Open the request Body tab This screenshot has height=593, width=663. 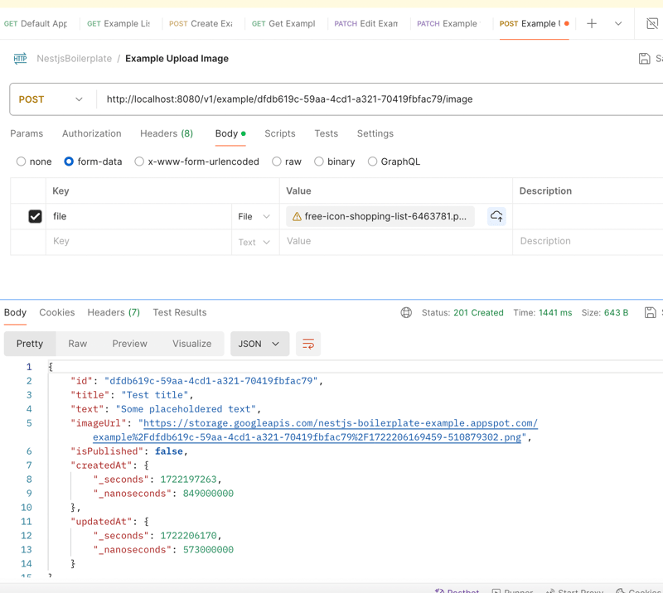pyautogui.click(x=230, y=133)
